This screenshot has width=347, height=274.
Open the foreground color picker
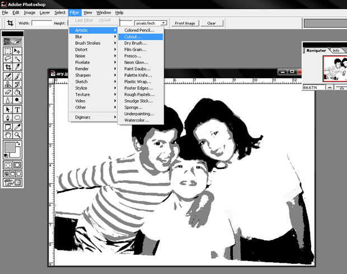click(x=10, y=147)
